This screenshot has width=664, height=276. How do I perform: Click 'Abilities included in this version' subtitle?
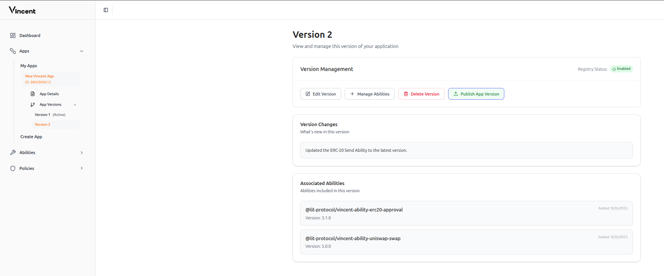point(330,191)
